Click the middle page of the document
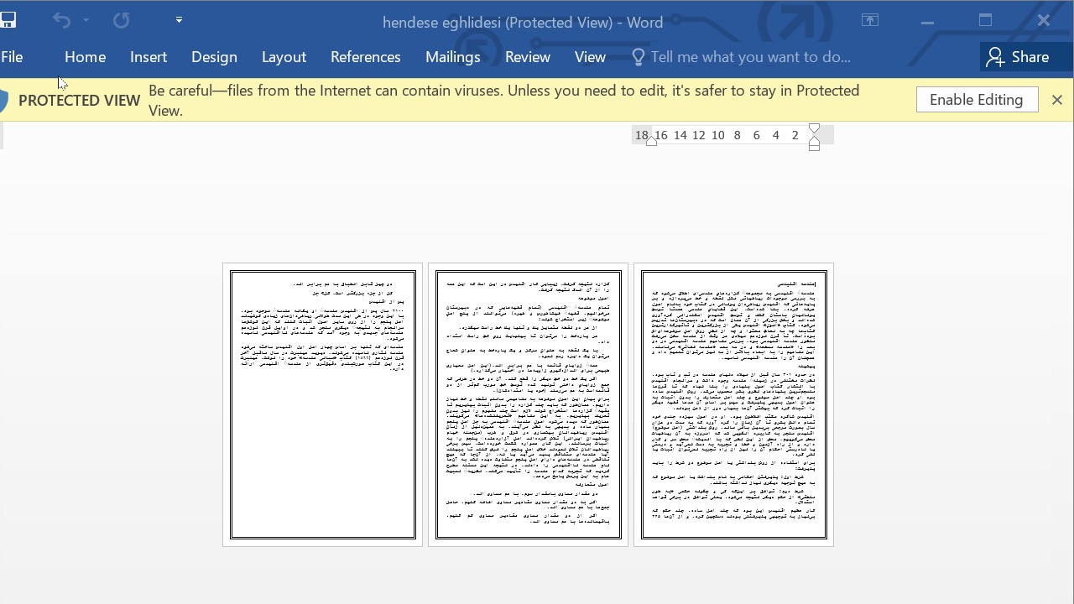The width and height of the screenshot is (1074, 604). click(x=528, y=404)
